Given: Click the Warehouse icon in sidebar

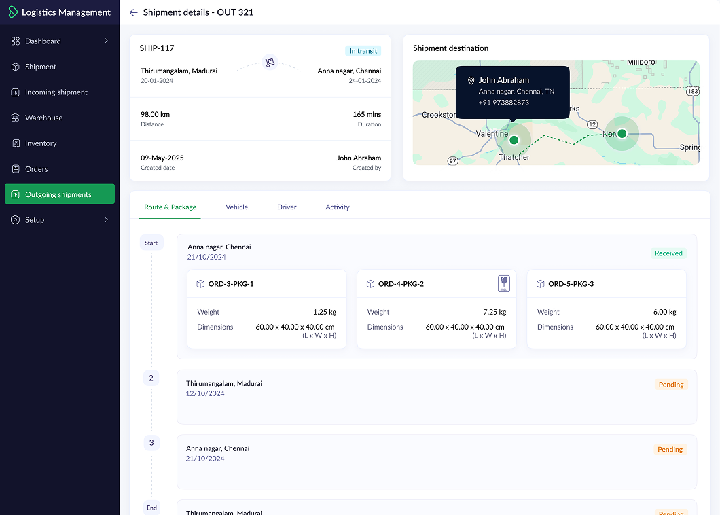Looking at the screenshot, I should point(16,118).
